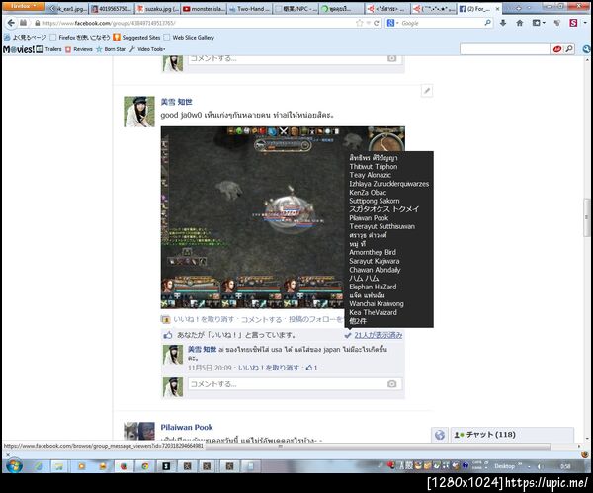This screenshot has width=593, height=493.
Task: Click the search magnifier in the Google box
Action: [488, 23]
